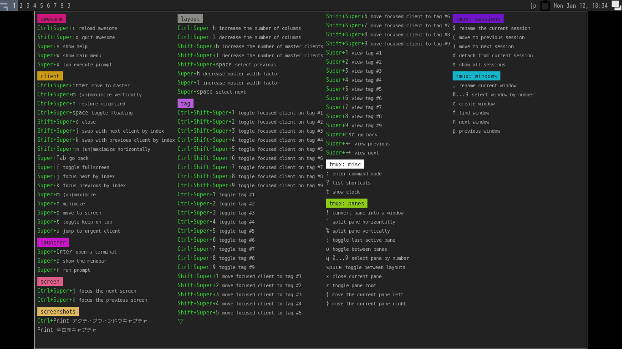Switch to tag 2

coord(21,5)
